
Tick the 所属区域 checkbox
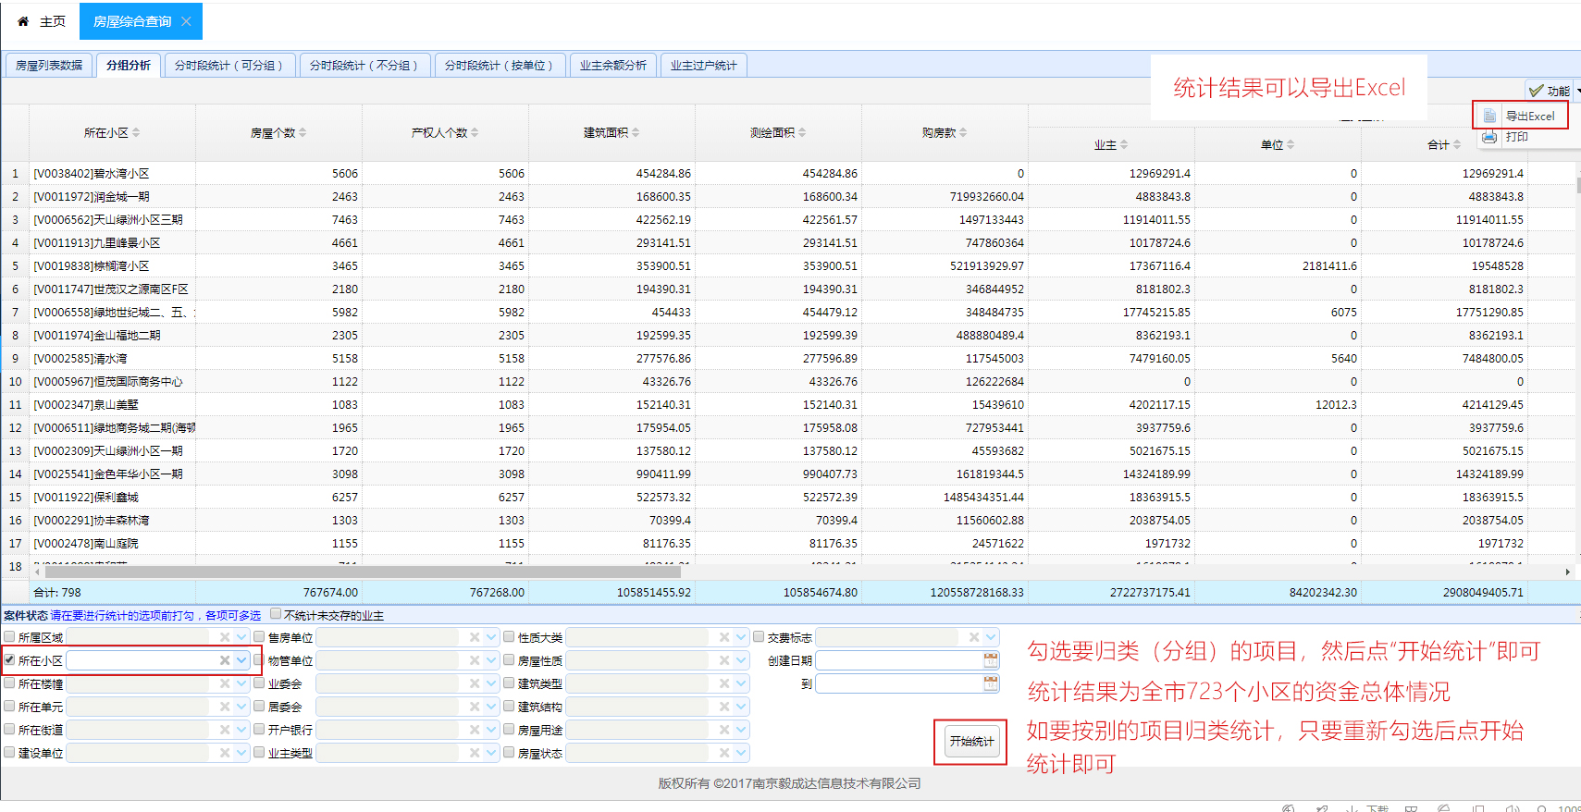coord(9,637)
